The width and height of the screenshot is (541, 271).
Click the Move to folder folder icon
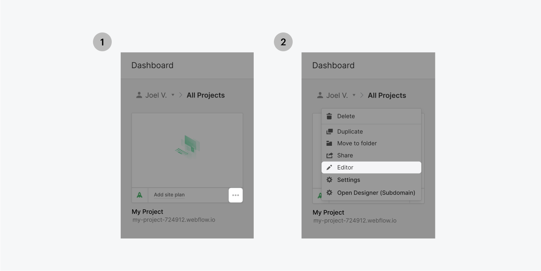point(329,143)
